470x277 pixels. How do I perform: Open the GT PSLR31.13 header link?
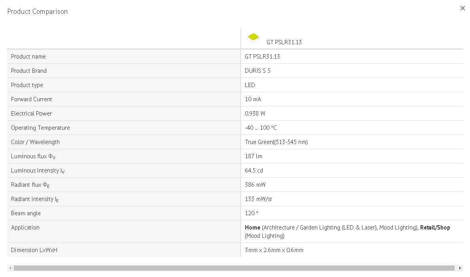(x=284, y=42)
